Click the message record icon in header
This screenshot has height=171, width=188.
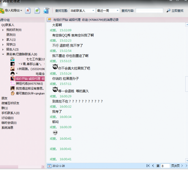(49, 20)
